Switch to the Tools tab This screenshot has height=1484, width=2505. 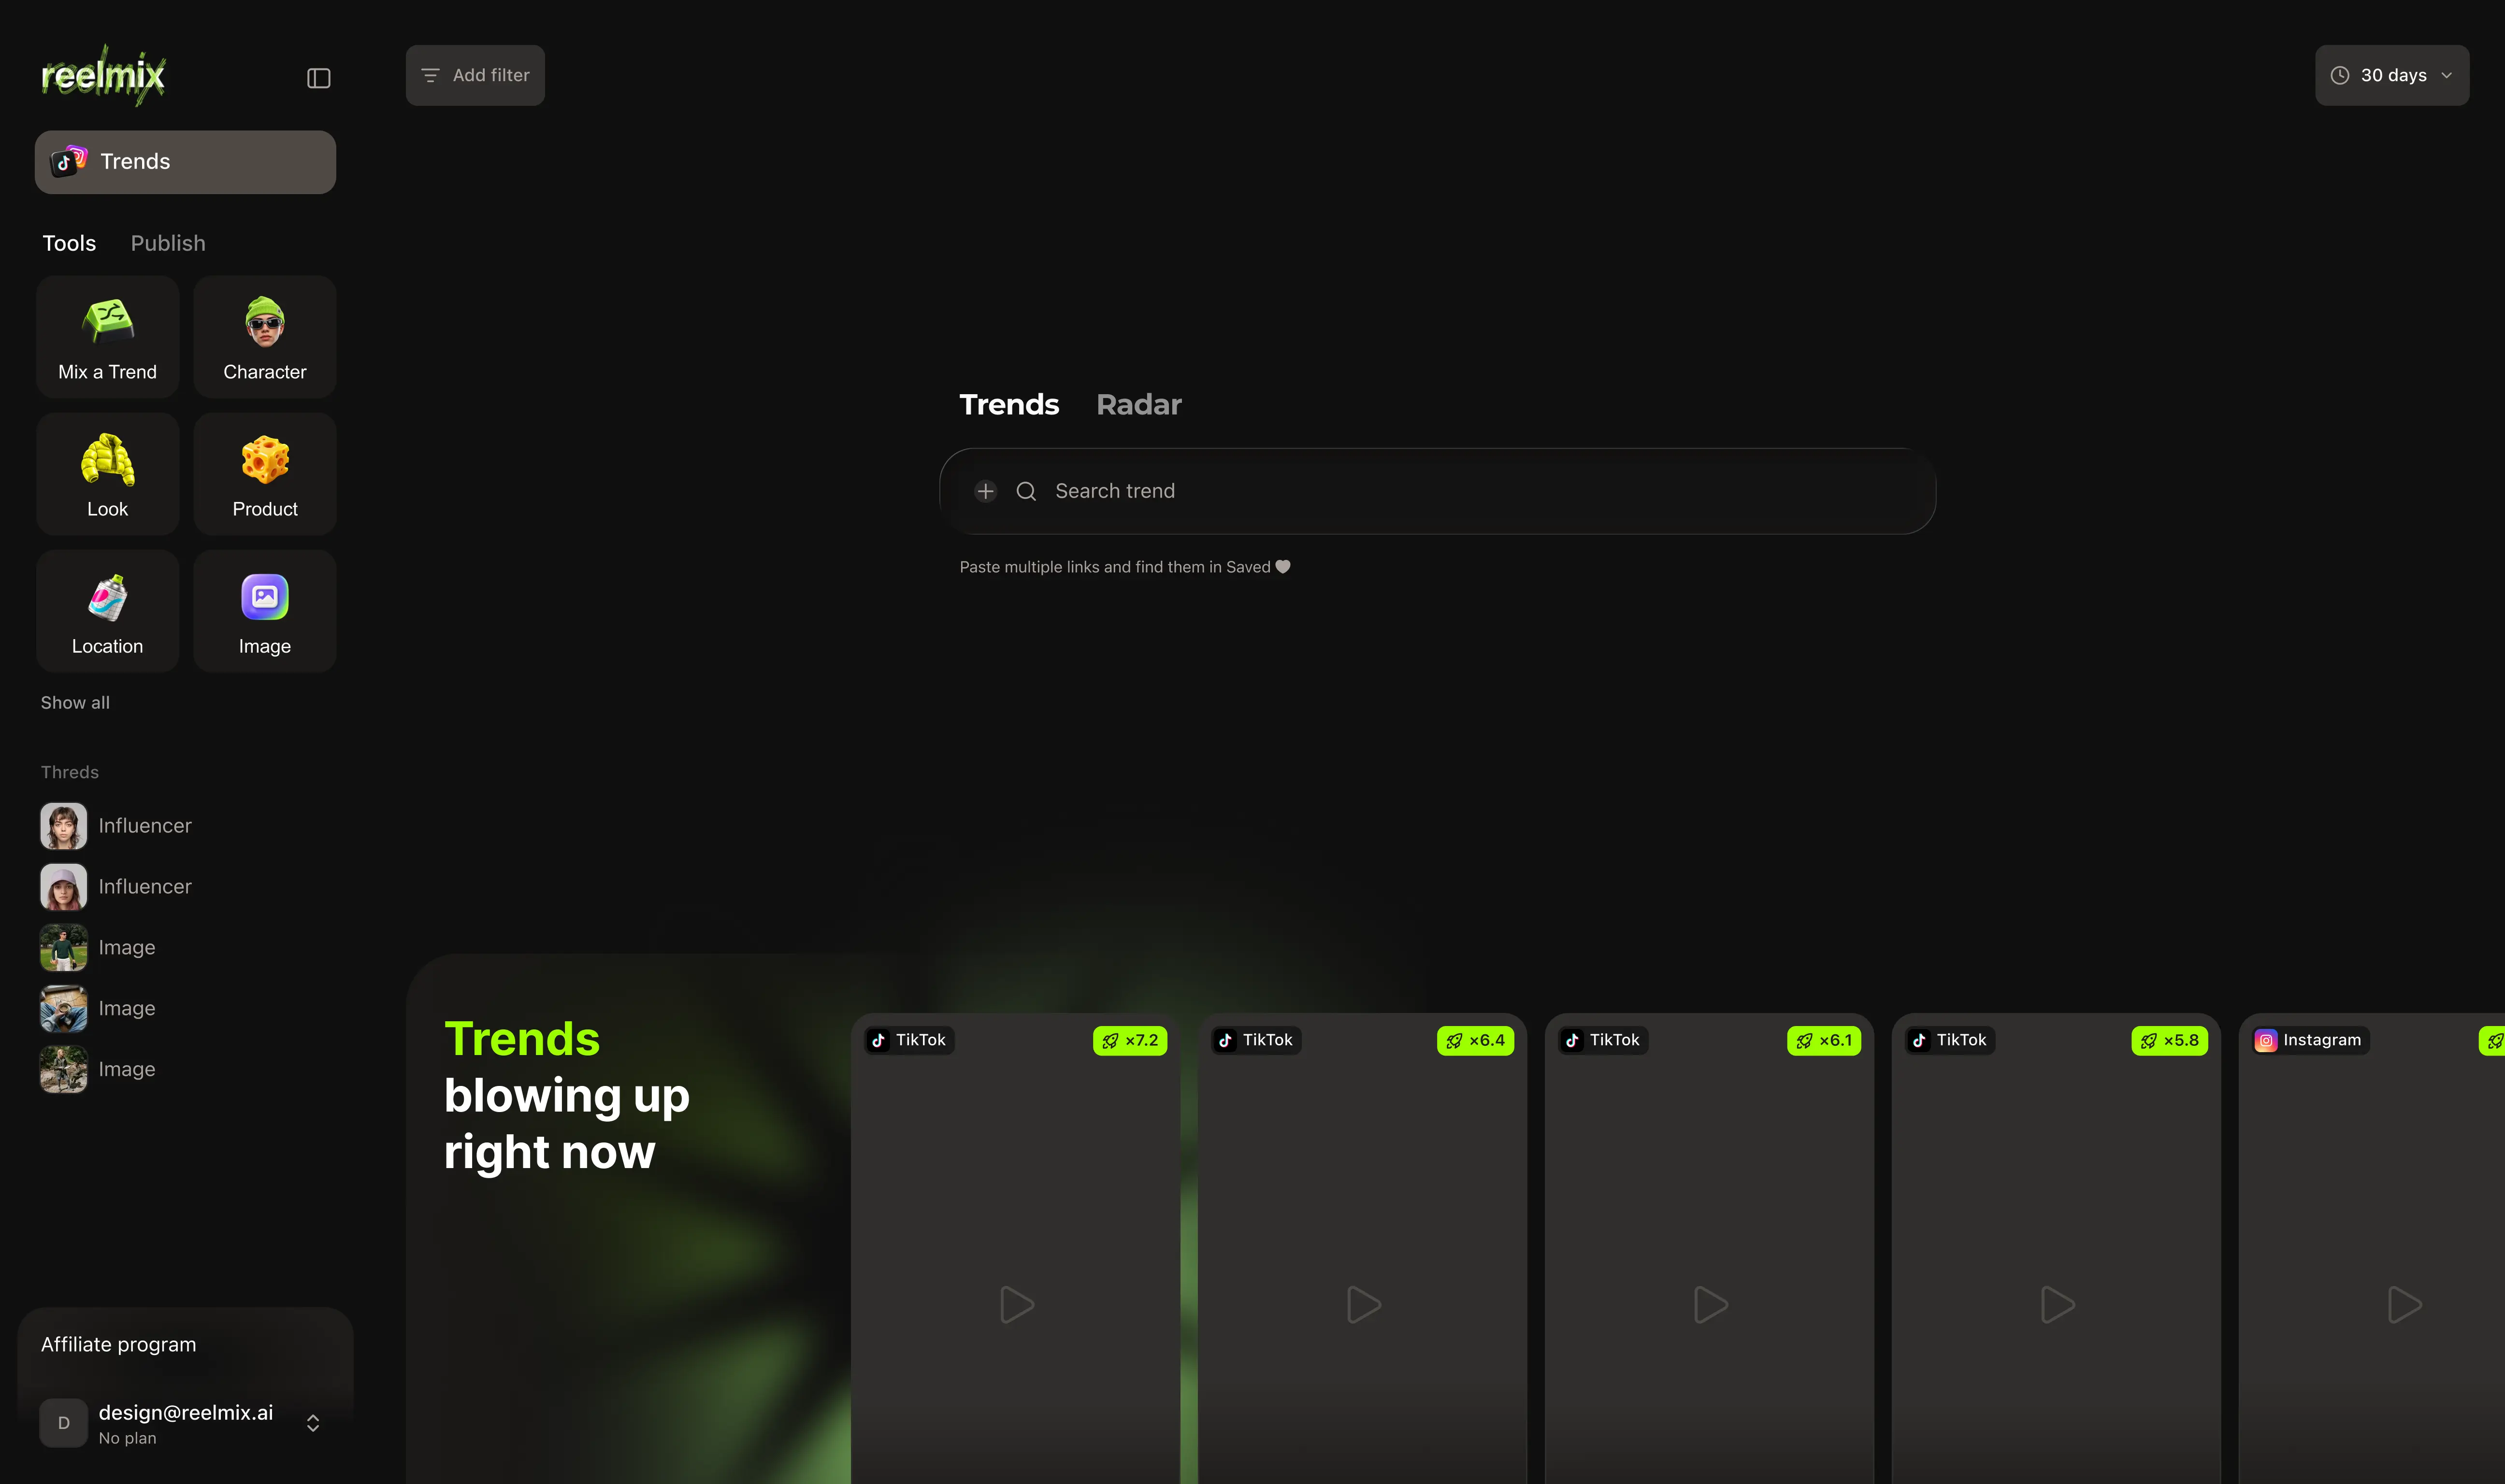click(x=69, y=243)
